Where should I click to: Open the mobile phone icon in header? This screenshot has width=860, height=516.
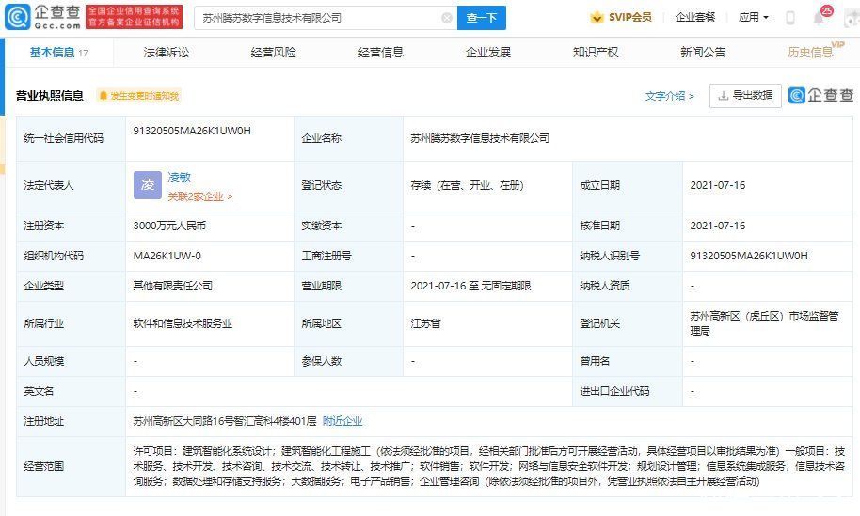(790, 18)
